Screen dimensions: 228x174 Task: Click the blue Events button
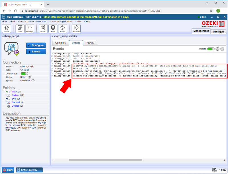36,52
